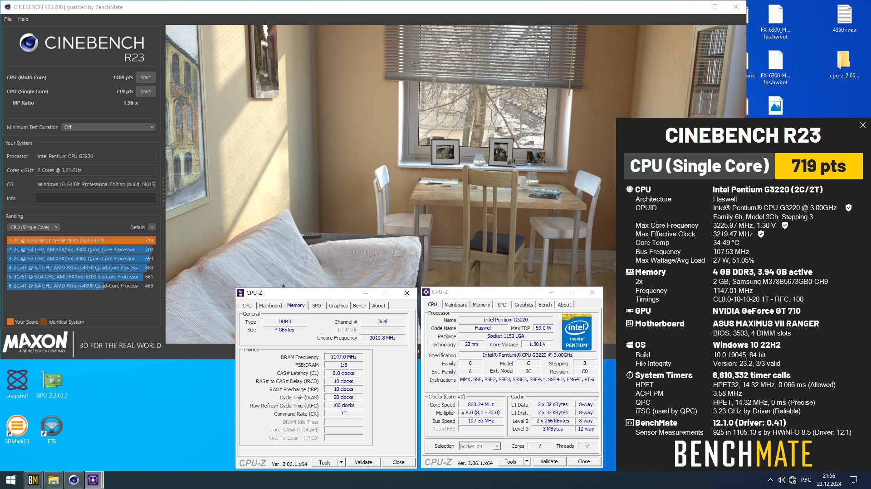Image resolution: width=871 pixels, height=489 pixels.
Task: Switch to CPU-Z taskbar icon
Action: (93, 480)
